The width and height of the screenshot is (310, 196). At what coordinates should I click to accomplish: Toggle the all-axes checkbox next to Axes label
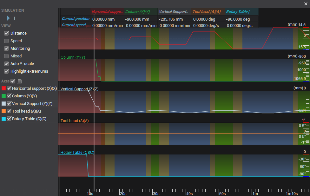[13, 81]
